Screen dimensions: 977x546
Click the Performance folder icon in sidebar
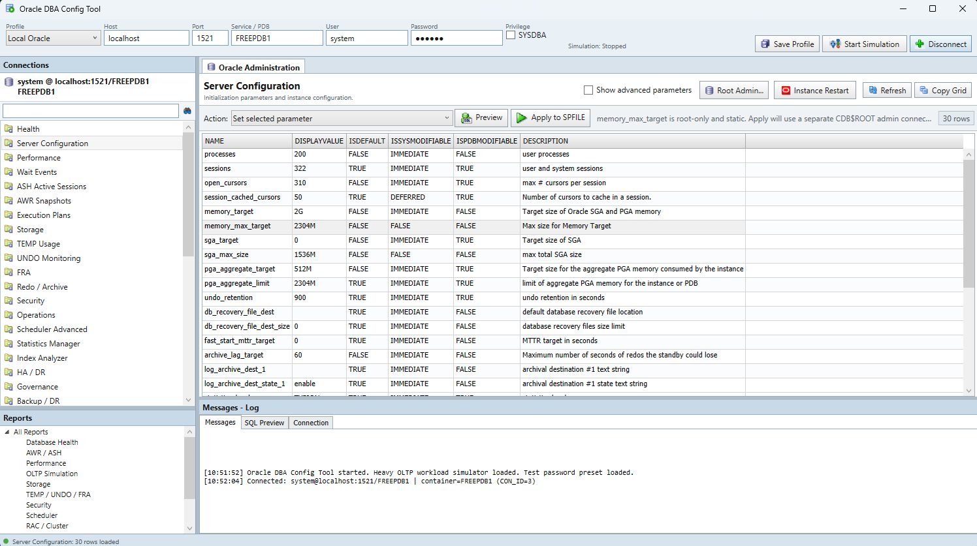8,157
